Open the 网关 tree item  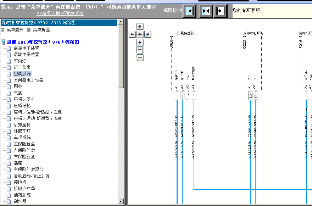18,87
